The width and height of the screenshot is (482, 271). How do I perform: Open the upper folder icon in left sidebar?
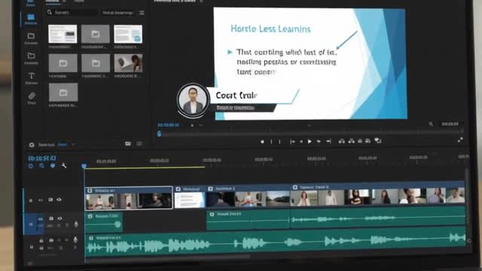click(x=31, y=36)
